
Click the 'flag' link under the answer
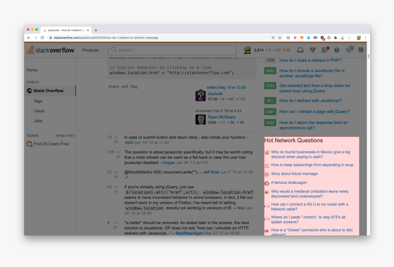coord(134,86)
